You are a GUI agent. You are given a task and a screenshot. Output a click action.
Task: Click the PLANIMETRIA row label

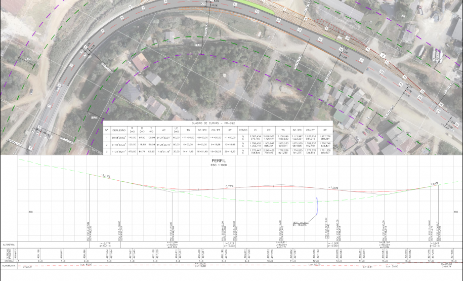9,265
